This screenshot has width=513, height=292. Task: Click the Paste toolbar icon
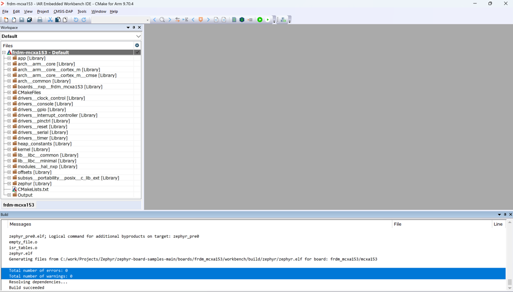tap(65, 20)
